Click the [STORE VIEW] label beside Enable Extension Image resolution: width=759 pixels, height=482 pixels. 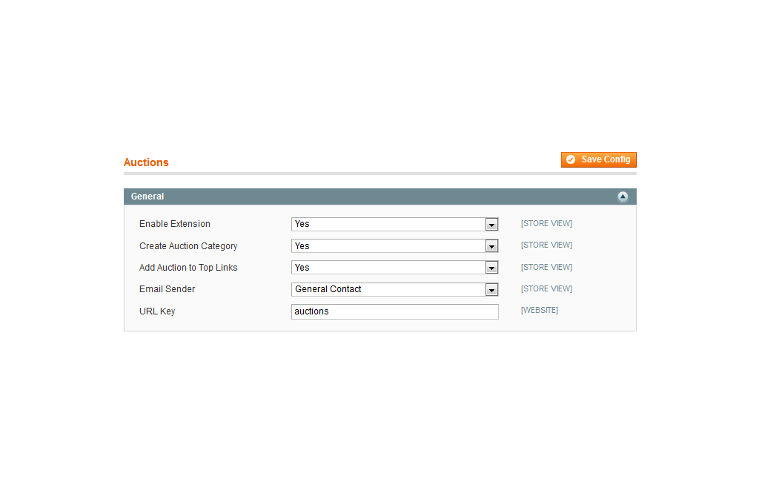546,223
